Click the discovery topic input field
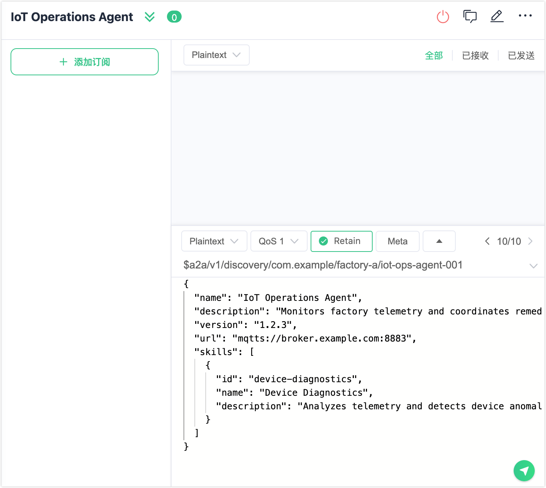546x488 pixels. 322,265
